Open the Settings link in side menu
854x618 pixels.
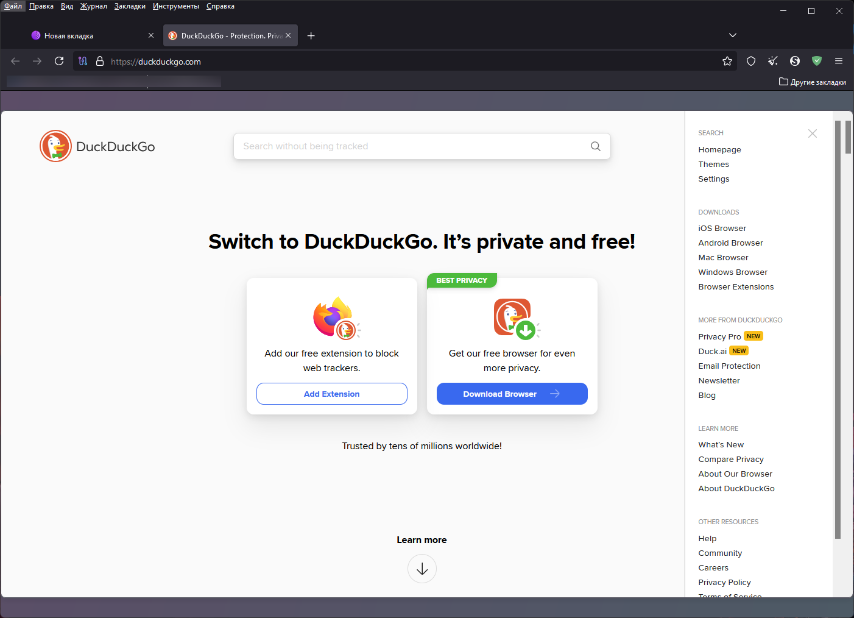coord(713,179)
